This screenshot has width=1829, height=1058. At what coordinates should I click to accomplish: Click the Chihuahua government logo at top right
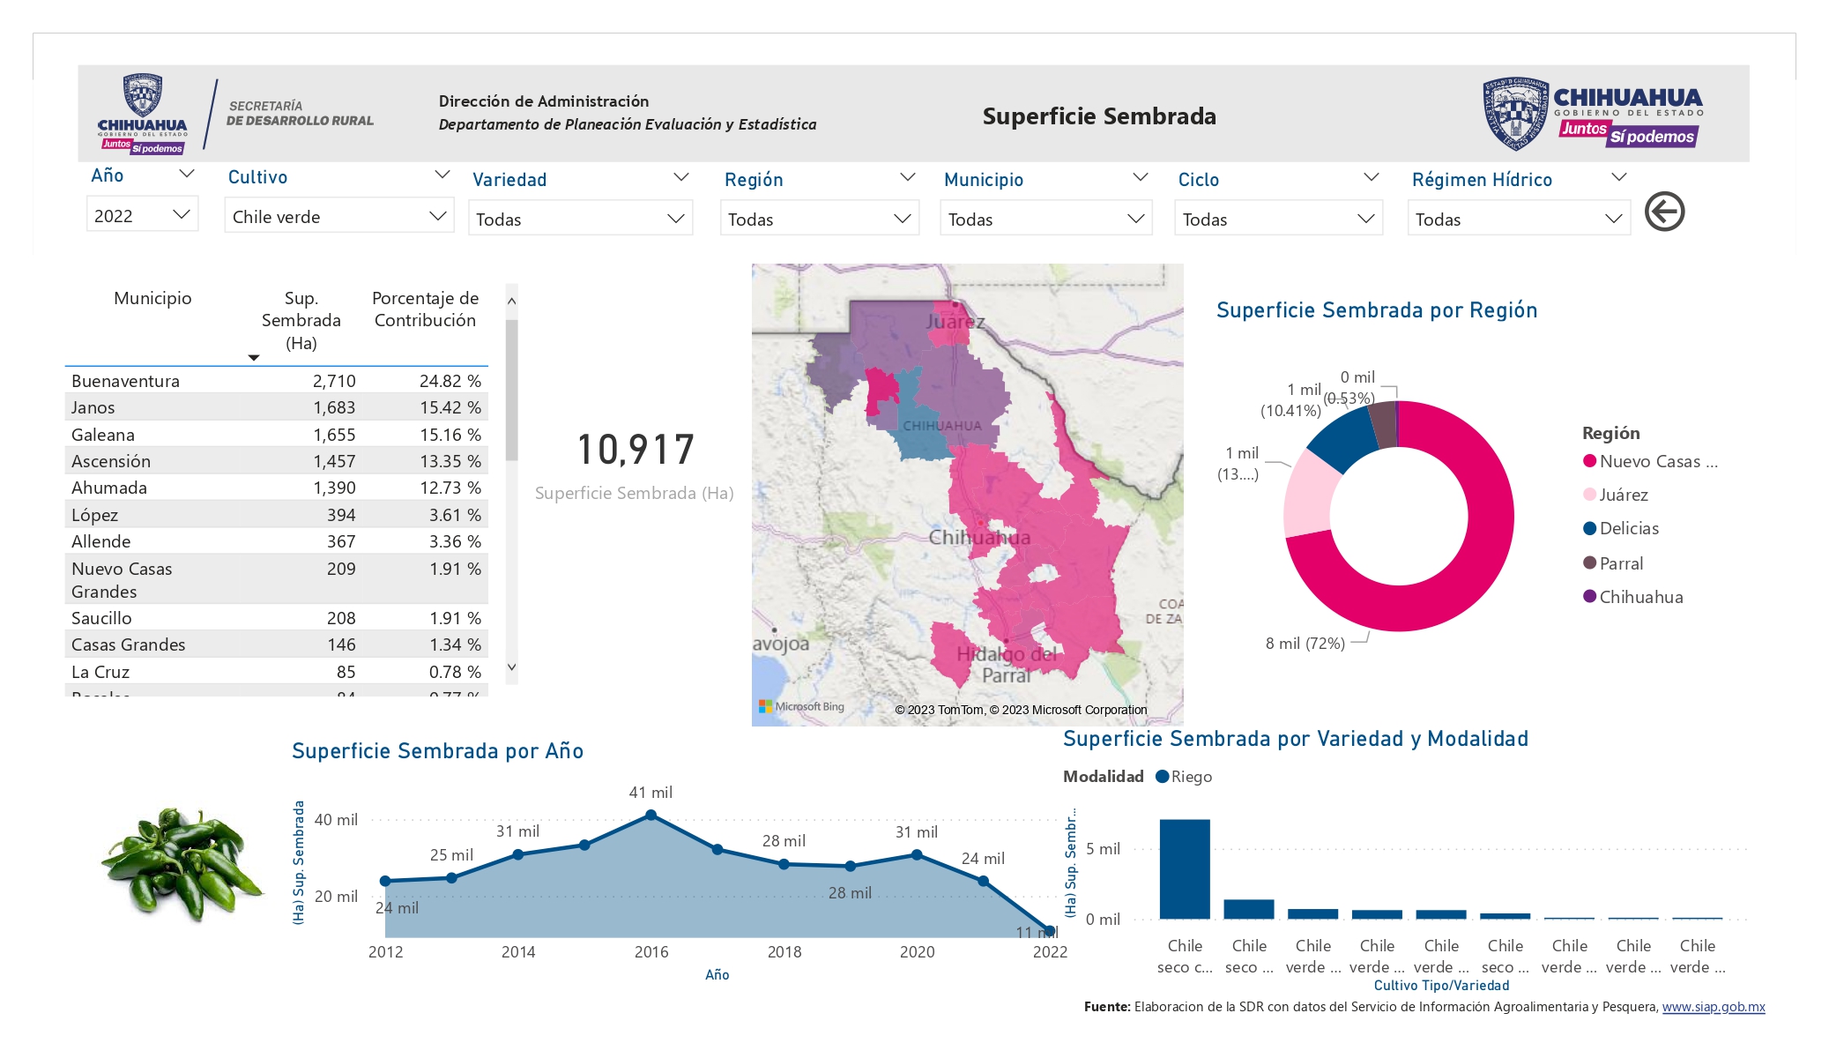coord(1592,113)
